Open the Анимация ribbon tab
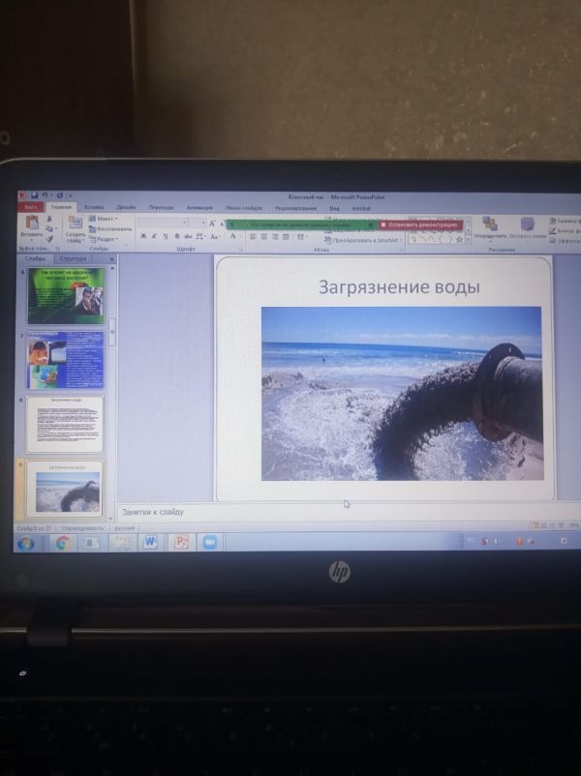Image resolution: width=581 pixels, height=776 pixels. [x=199, y=207]
